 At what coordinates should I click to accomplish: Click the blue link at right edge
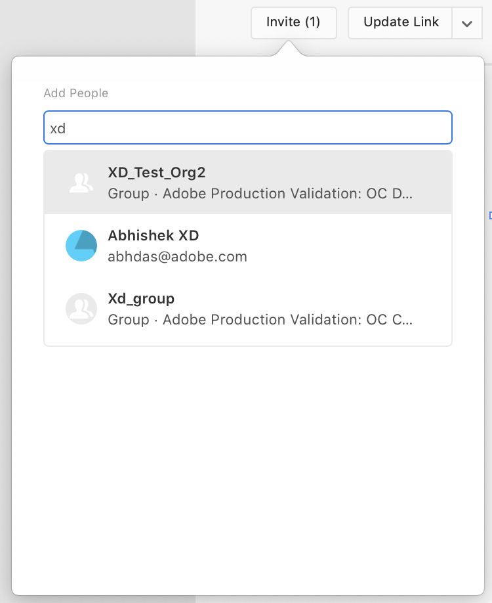tap(489, 215)
